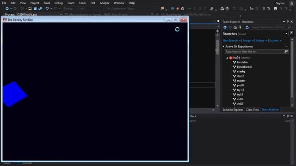The height and width of the screenshot is (166, 296).
Task: Select the vid15 branch
Action: (240, 104)
